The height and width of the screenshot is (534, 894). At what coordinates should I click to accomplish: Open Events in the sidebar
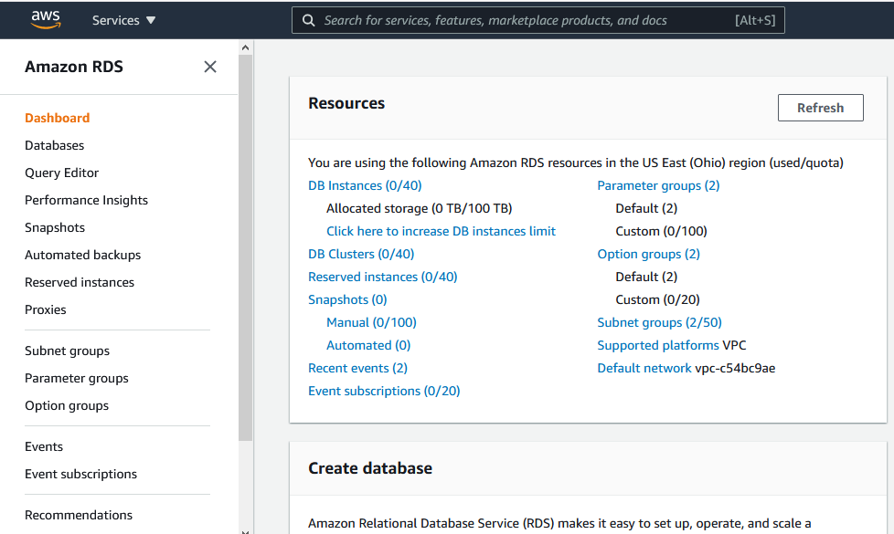(44, 446)
